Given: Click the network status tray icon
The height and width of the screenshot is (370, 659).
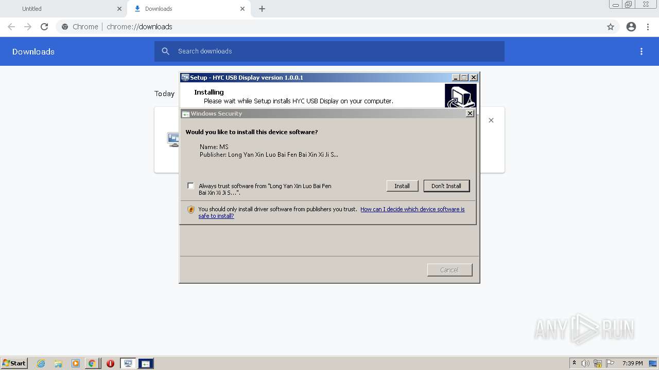Looking at the screenshot, I should 598,363.
